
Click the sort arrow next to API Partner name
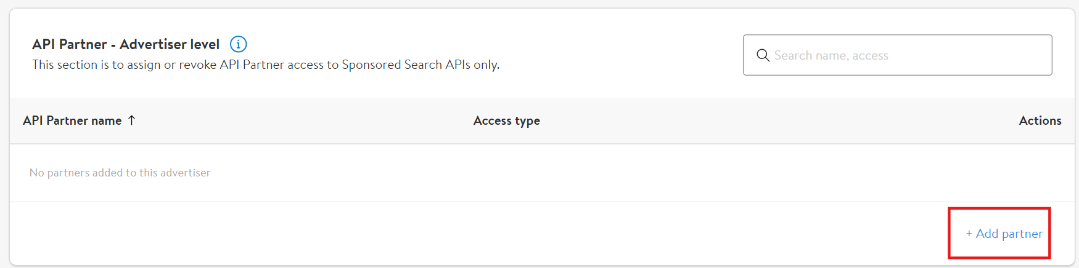[x=131, y=120]
